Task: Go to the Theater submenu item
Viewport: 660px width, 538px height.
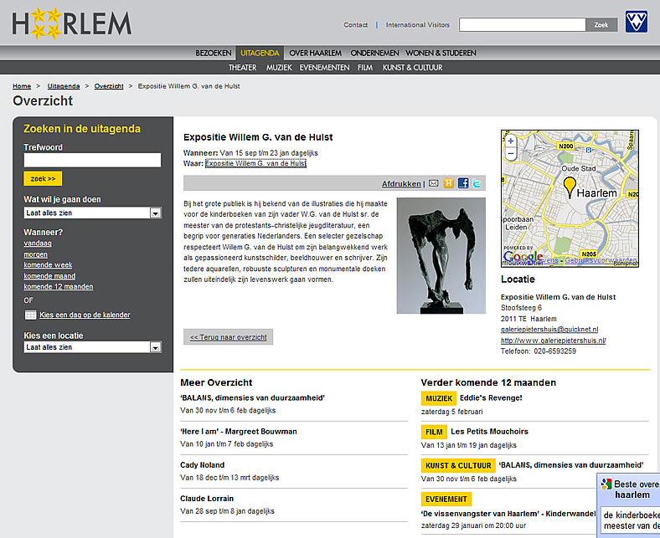Action: 242,67
